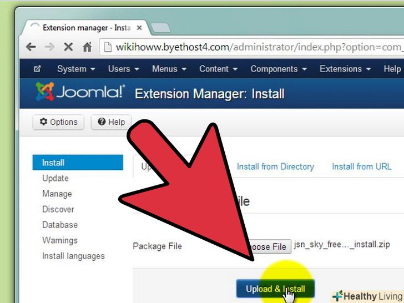Screen dimensions: 404x303
Task: Switch to Install from Directory tab
Action: click(x=275, y=166)
